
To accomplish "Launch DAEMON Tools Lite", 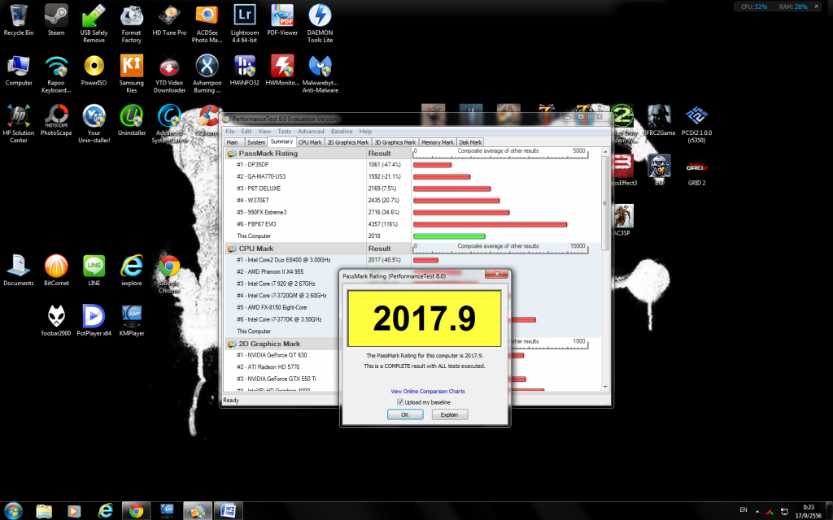I will (x=320, y=24).
